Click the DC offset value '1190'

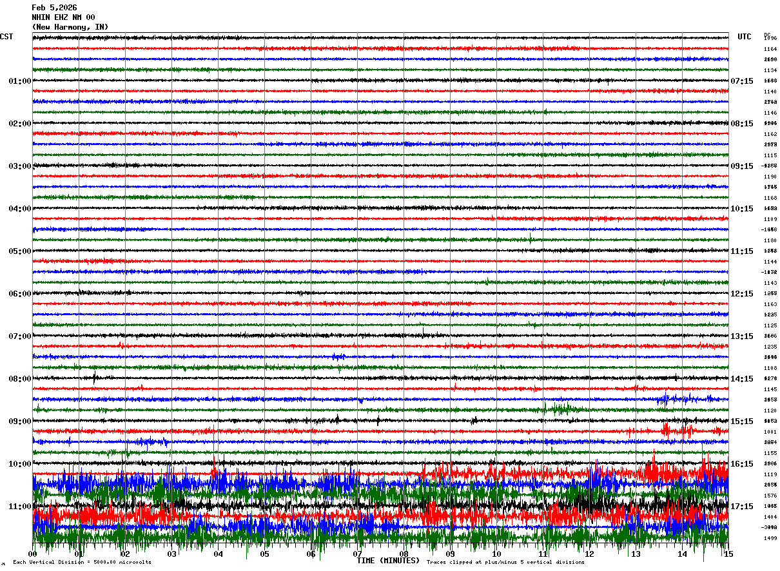(770, 177)
